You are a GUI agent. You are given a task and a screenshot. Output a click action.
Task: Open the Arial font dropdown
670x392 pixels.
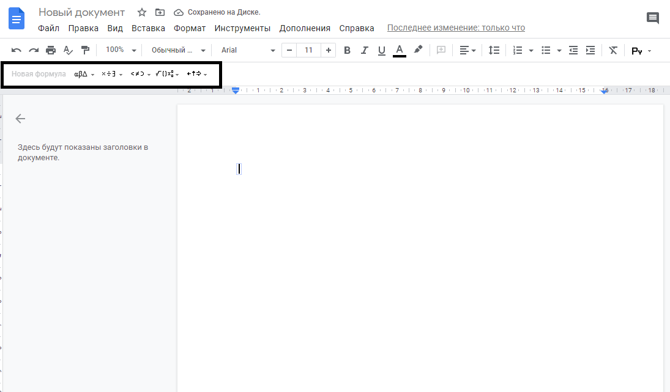248,50
